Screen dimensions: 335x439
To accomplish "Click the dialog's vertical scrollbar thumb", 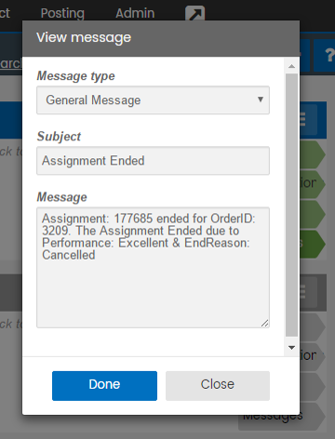I will [291, 205].
